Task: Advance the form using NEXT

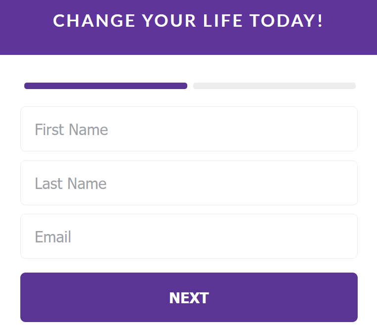Action: click(x=189, y=297)
